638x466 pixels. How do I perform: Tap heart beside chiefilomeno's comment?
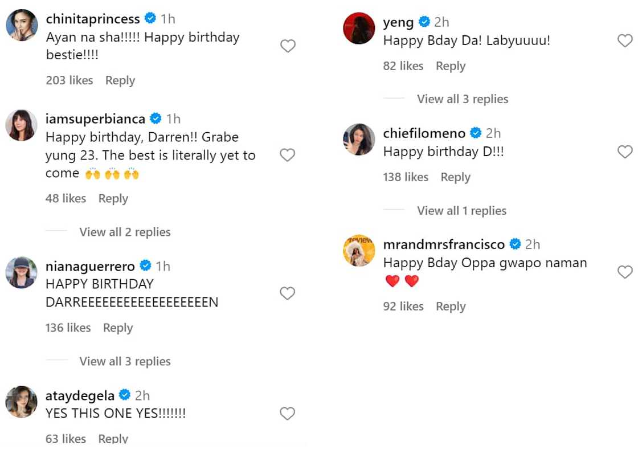(x=625, y=152)
